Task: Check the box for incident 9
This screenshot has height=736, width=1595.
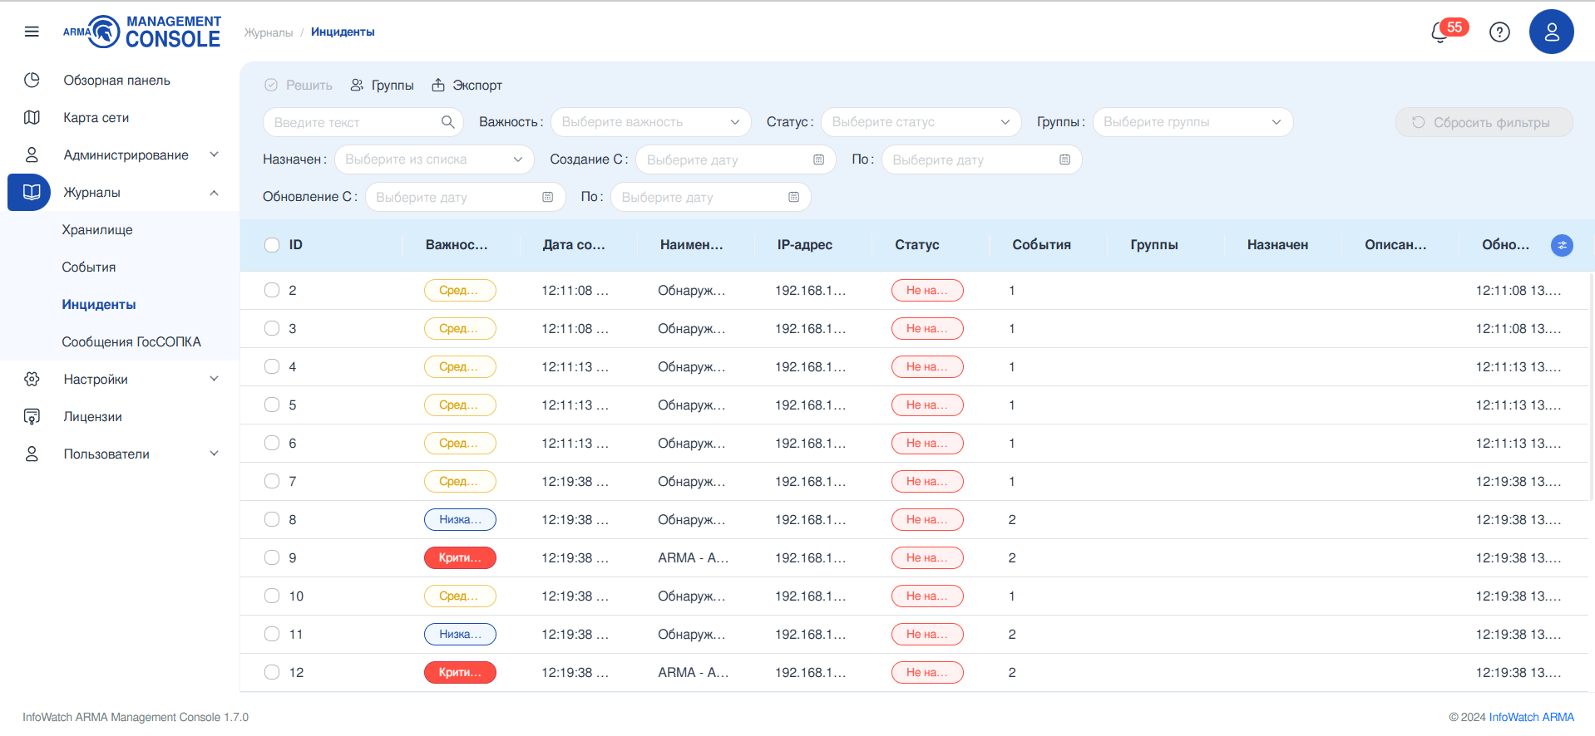Action: [272, 557]
